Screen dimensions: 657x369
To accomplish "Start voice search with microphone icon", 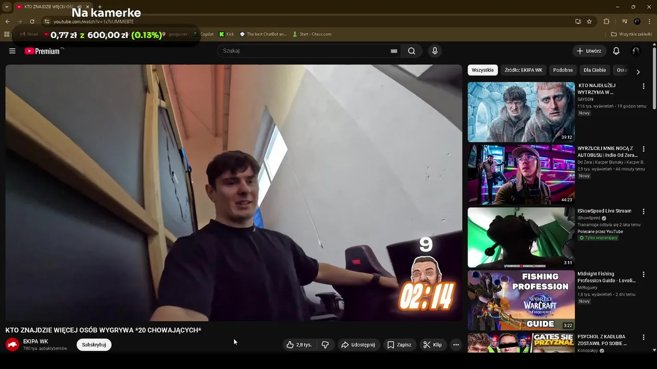I will click(x=435, y=51).
